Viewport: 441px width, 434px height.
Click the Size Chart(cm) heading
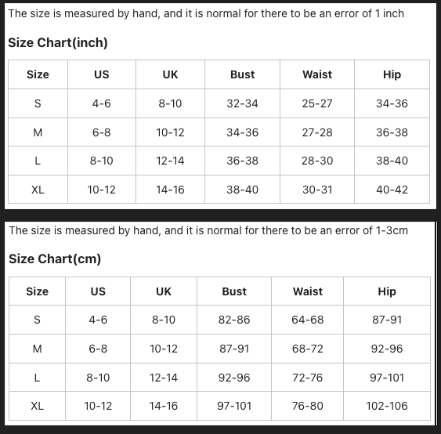(55, 259)
